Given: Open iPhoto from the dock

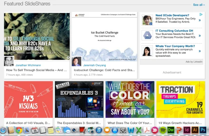Looking at the screenshot, I should [91, 130].
